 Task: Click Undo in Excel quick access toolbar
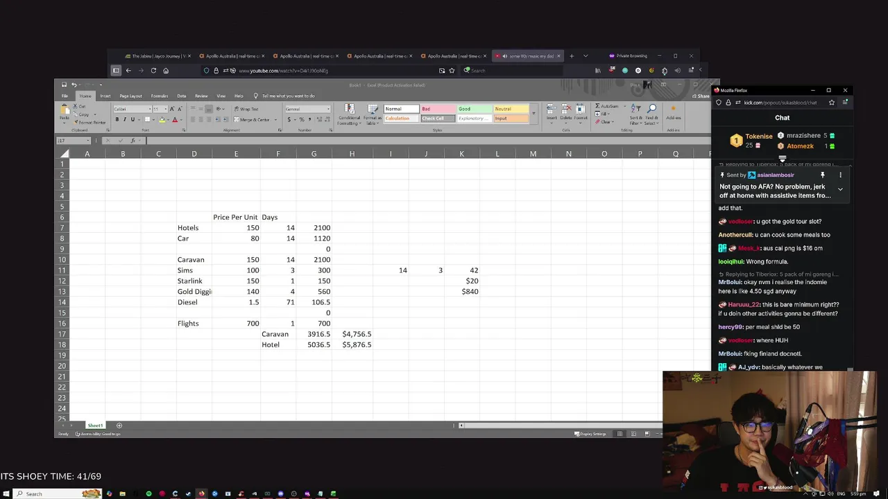tap(74, 85)
